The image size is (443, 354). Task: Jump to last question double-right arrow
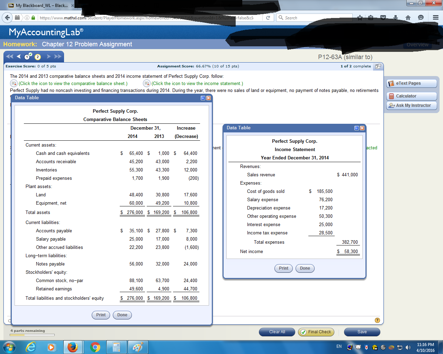coord(58,56)
